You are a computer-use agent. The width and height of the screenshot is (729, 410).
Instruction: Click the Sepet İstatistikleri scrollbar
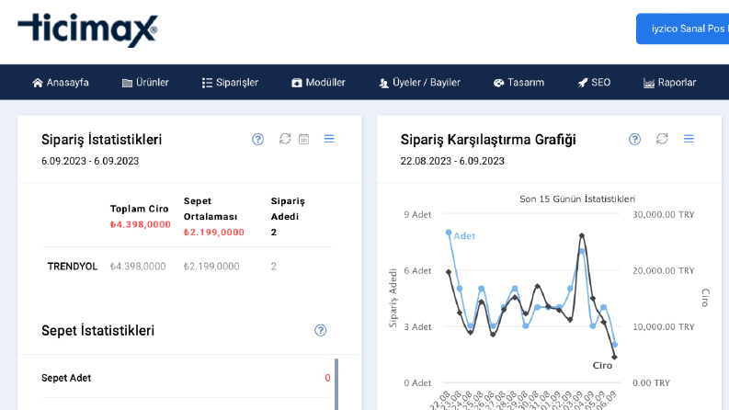[x=336, y=384]
